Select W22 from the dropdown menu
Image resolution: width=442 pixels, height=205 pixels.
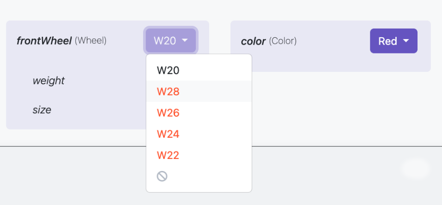coord(168,155)
